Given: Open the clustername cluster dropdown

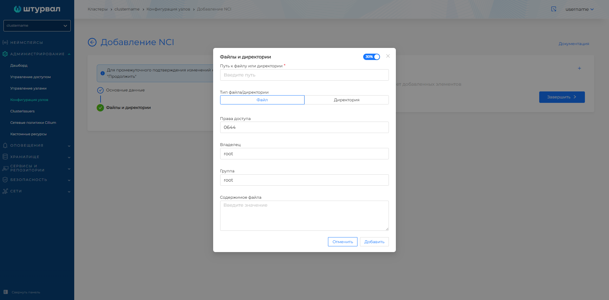Looking at the screenshot, I should point(37,26).
